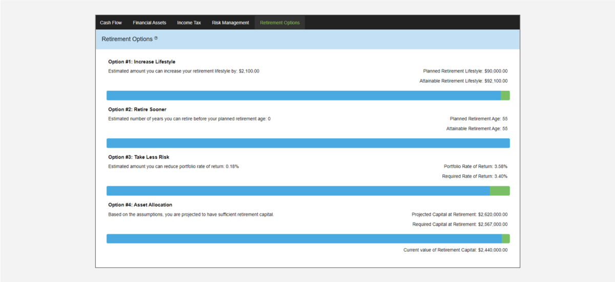Click the active Retirement Options tab
Image resolution: width=615 pixels, height=282 pixels.
pyautogui.click(x=280, y=23)
